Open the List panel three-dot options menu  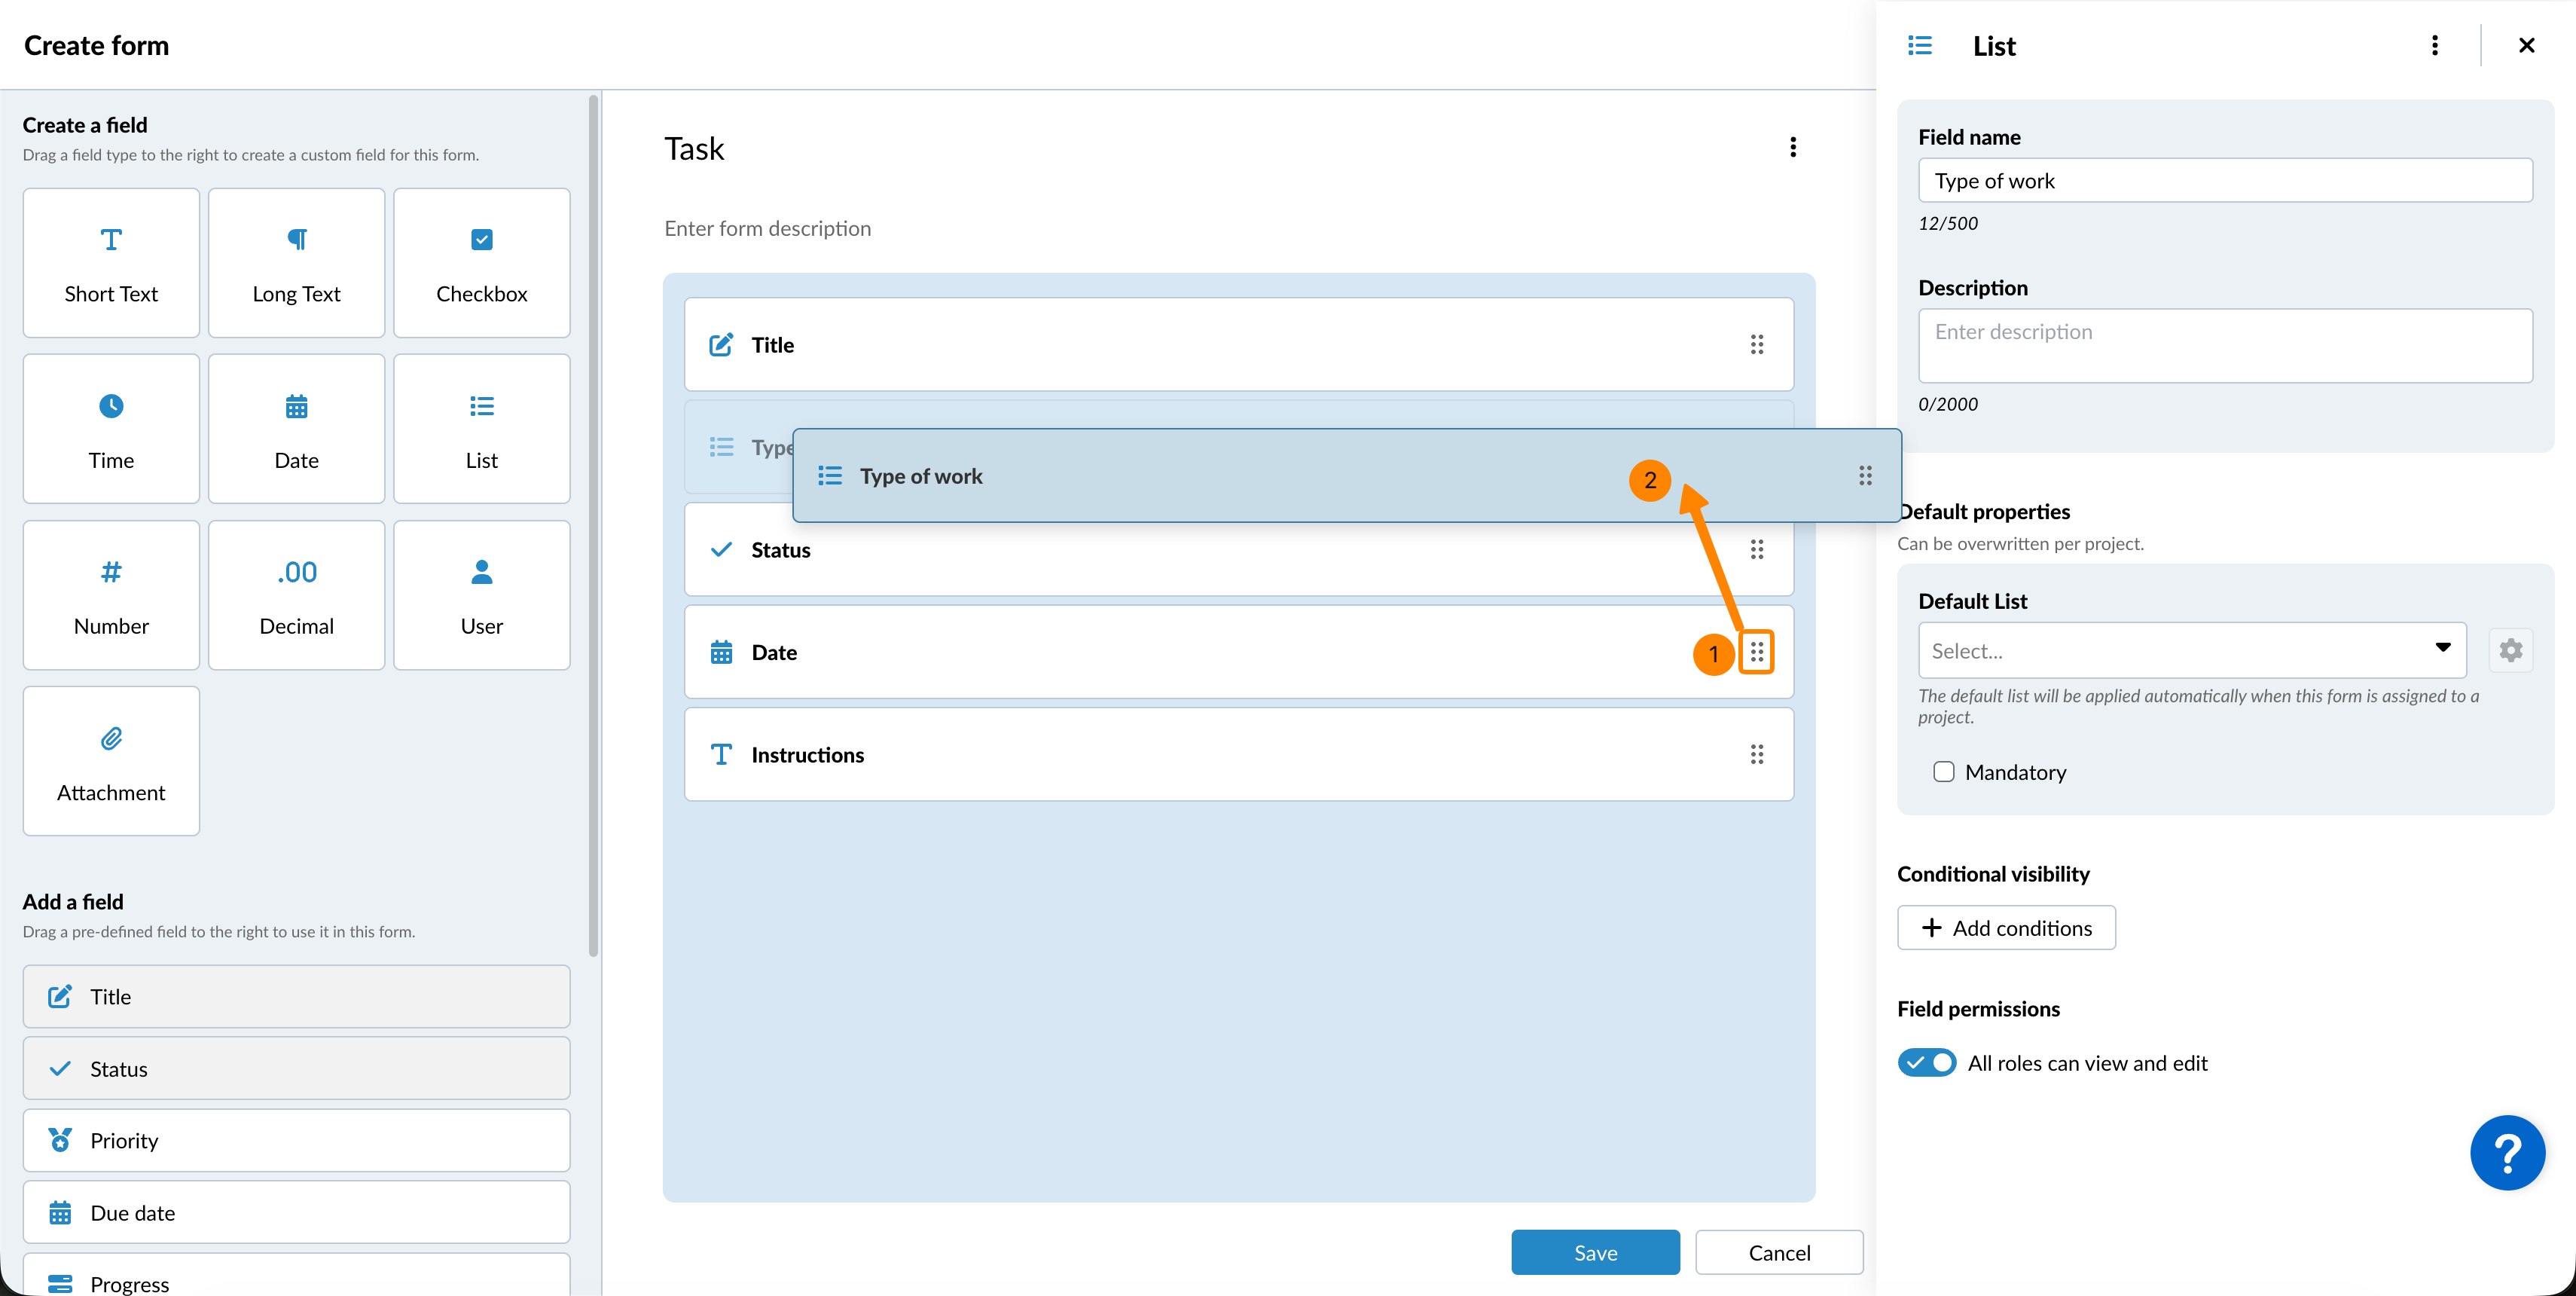pos(2434,46)
